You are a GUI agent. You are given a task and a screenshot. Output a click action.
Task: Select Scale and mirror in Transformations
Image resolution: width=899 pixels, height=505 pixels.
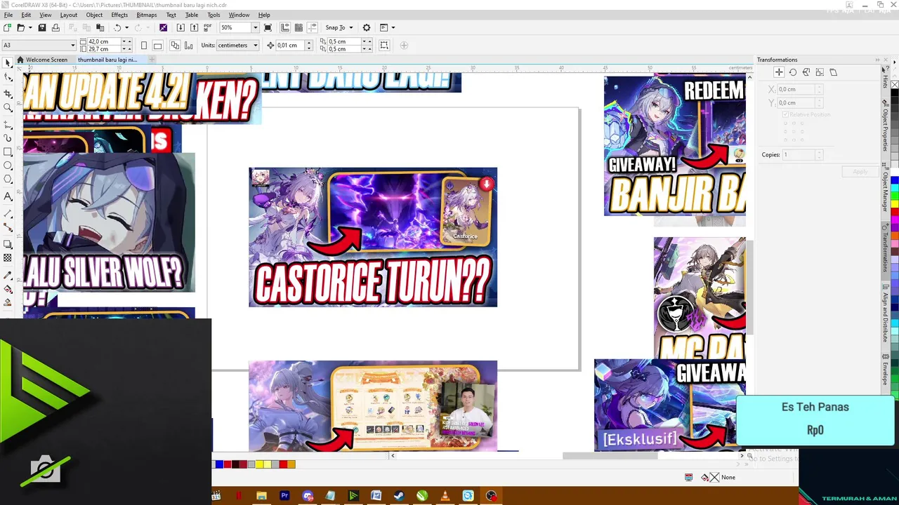pyautogui.click(x=806, y=72)
